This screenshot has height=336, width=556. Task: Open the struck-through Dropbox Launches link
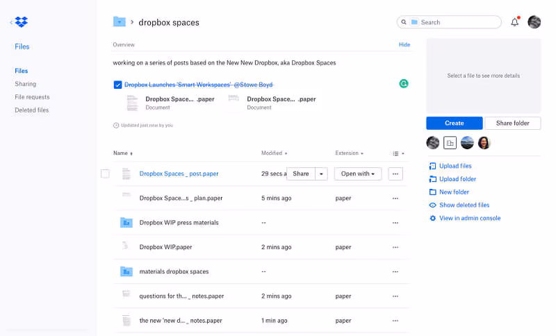point(199,85)
